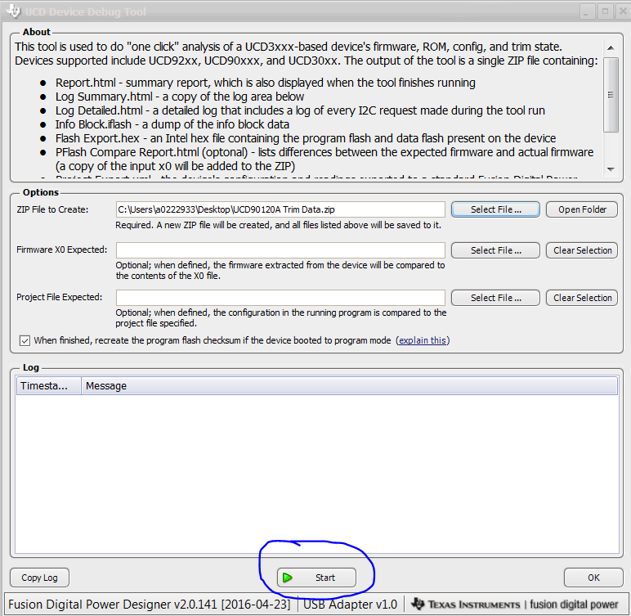Viewport: 631px width, 616px height.
Task: Click the 'Log Detailed.html' bullet line
Action: (300, 110)
